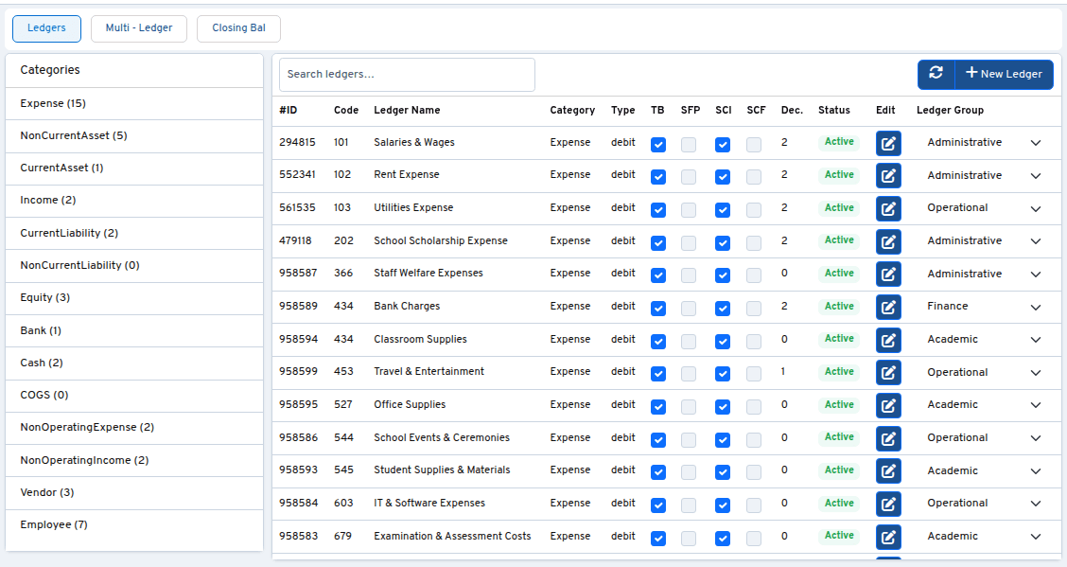
Task: Check SCF for School Scholarship Expense
Action: (754, 242)
